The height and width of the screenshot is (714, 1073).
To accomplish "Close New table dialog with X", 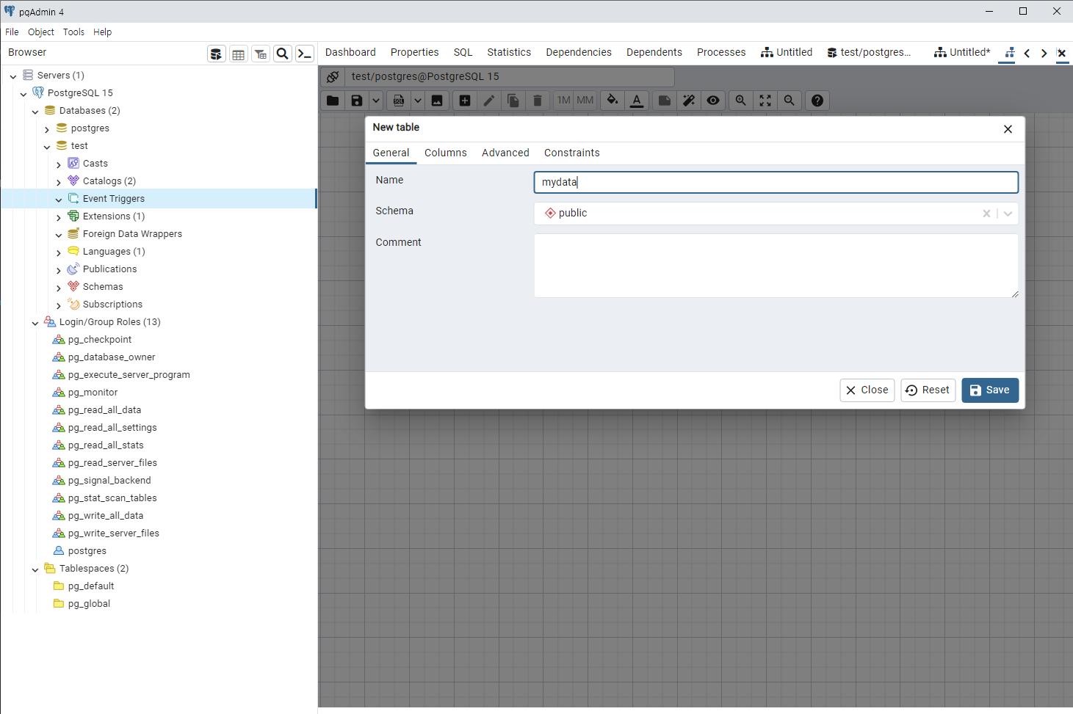I will 1008,129.
